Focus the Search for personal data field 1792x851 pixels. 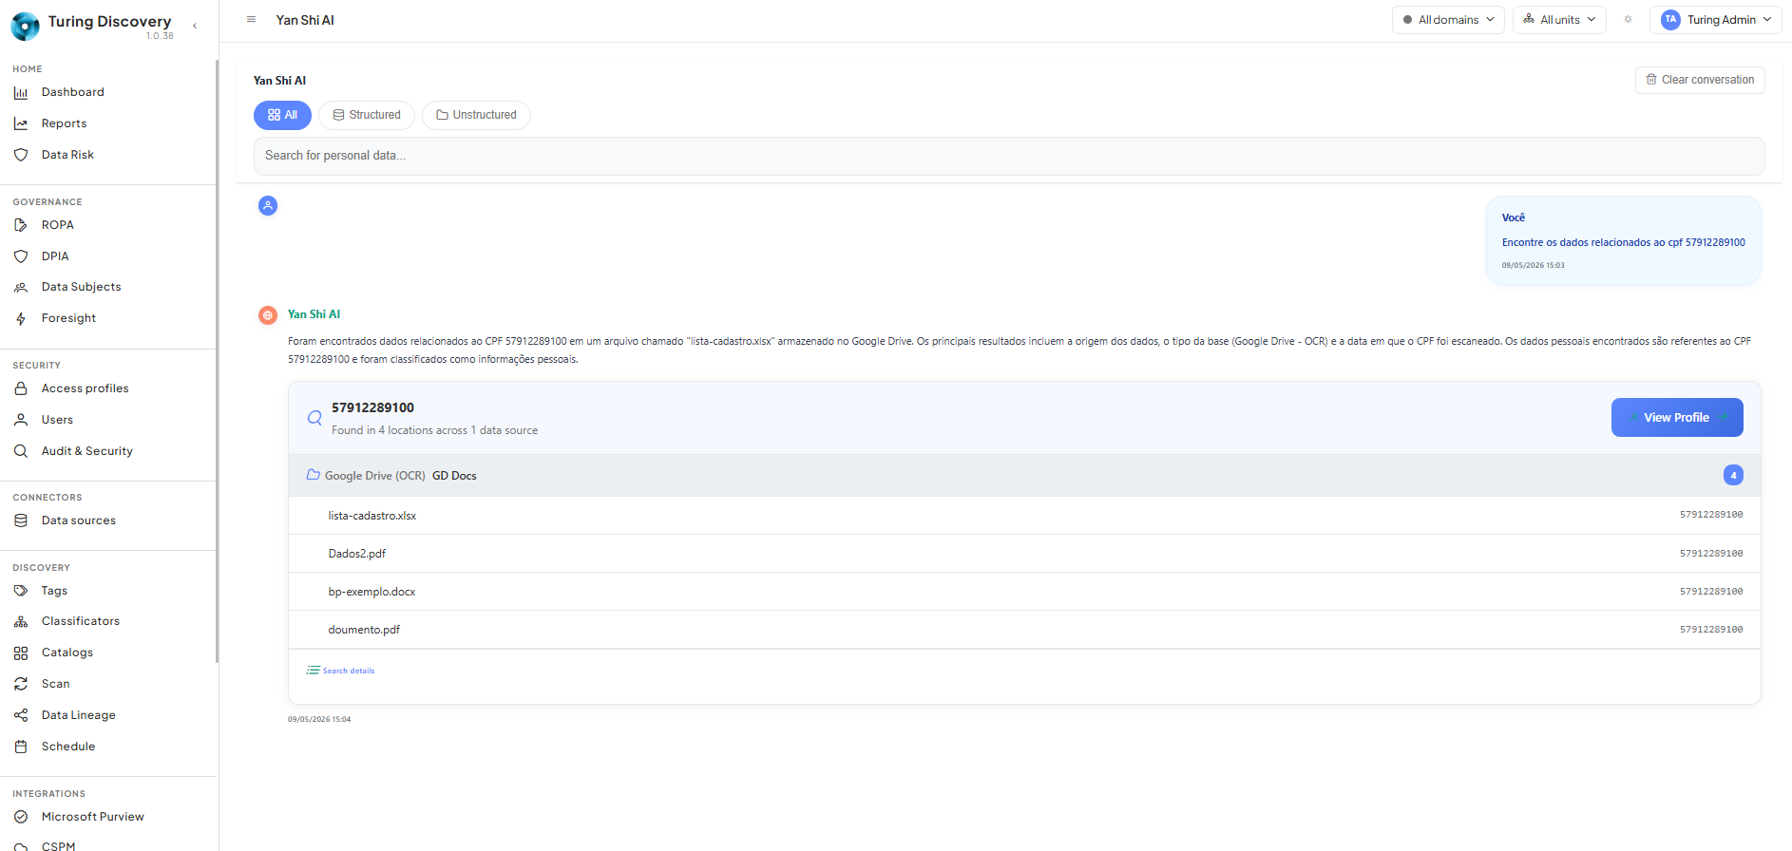click(x=1008, y=156)
